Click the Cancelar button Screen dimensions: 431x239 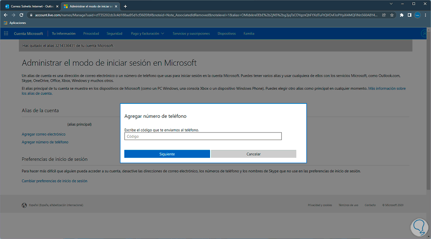point(254,154)
